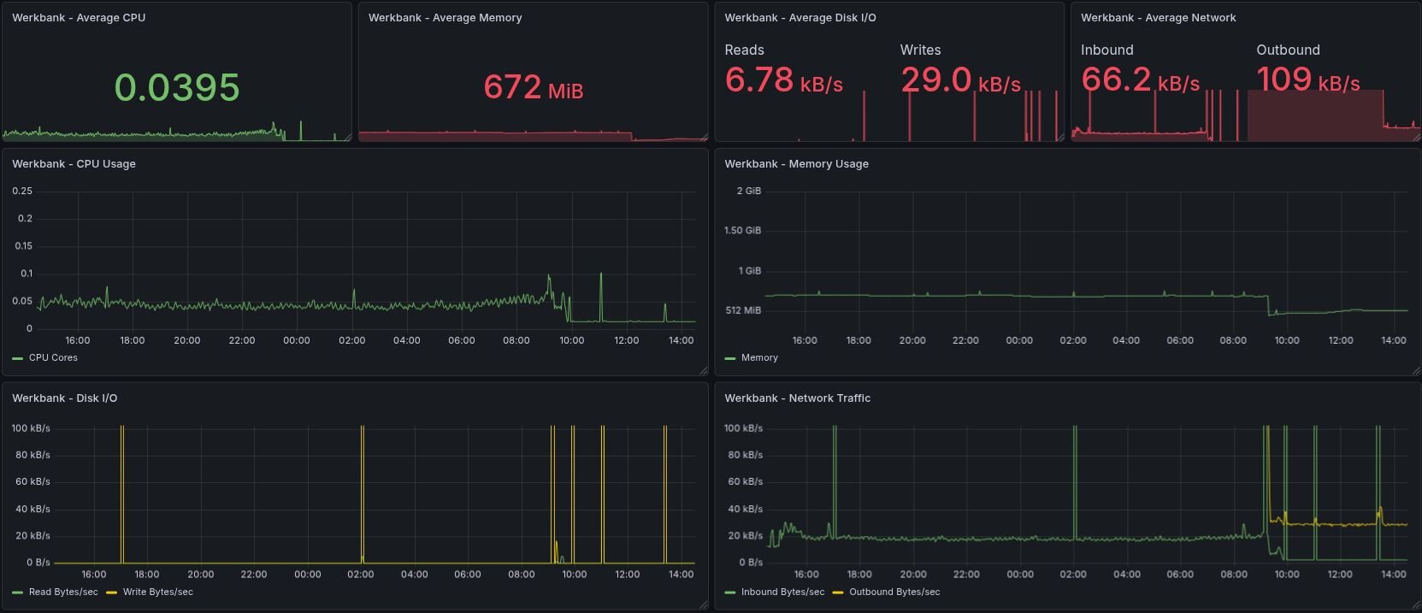Click the Inbound Bytes/sec legend label
Image resolution: width=1422 pixels, height=613 pixels.
pyautogui.click(x=782, y=592)
